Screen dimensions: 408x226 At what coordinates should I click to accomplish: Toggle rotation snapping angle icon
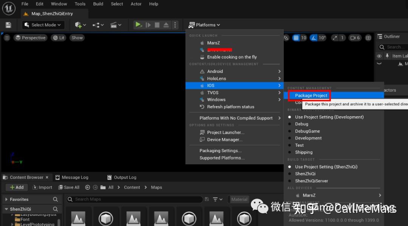click(x=314, y=38)
